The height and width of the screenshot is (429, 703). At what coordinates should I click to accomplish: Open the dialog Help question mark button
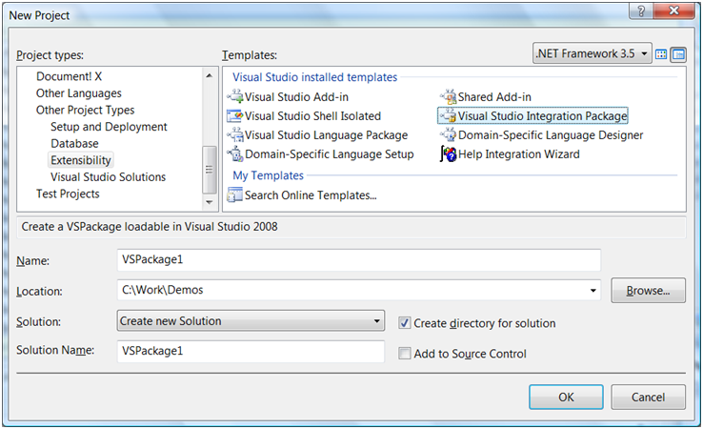click(x=641, y=10)
